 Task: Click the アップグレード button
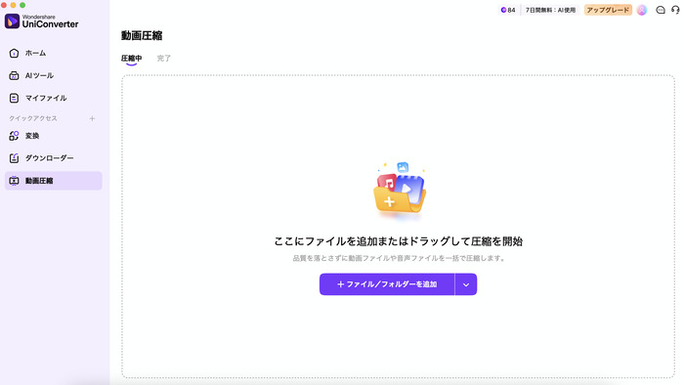pos(608,10)
